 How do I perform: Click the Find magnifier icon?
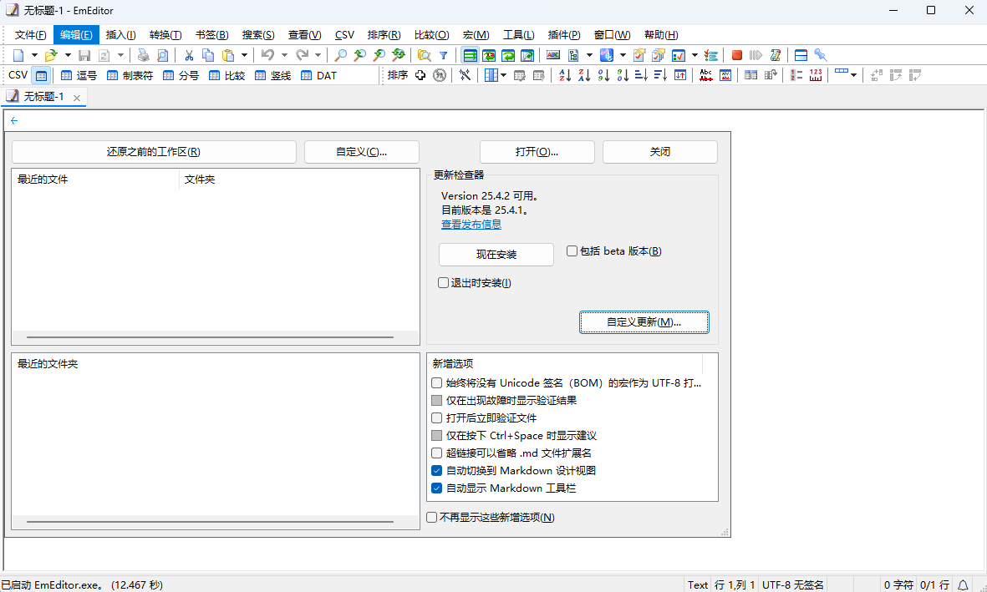[x=340, y=55]
